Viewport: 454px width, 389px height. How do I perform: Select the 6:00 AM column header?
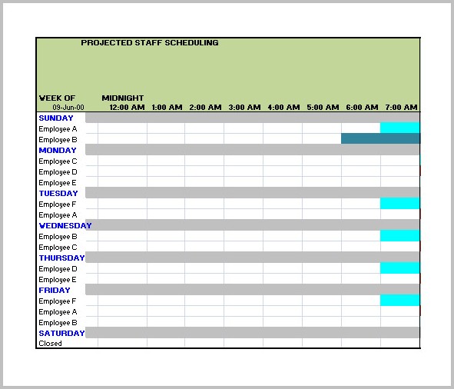tap(363, 108)
